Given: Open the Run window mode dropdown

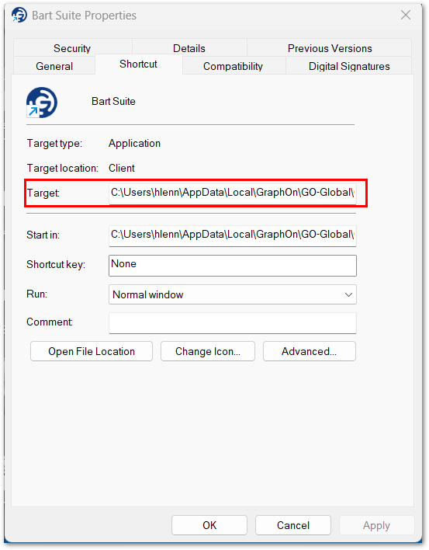Looking at the screenshot, I should click(233, 294).
